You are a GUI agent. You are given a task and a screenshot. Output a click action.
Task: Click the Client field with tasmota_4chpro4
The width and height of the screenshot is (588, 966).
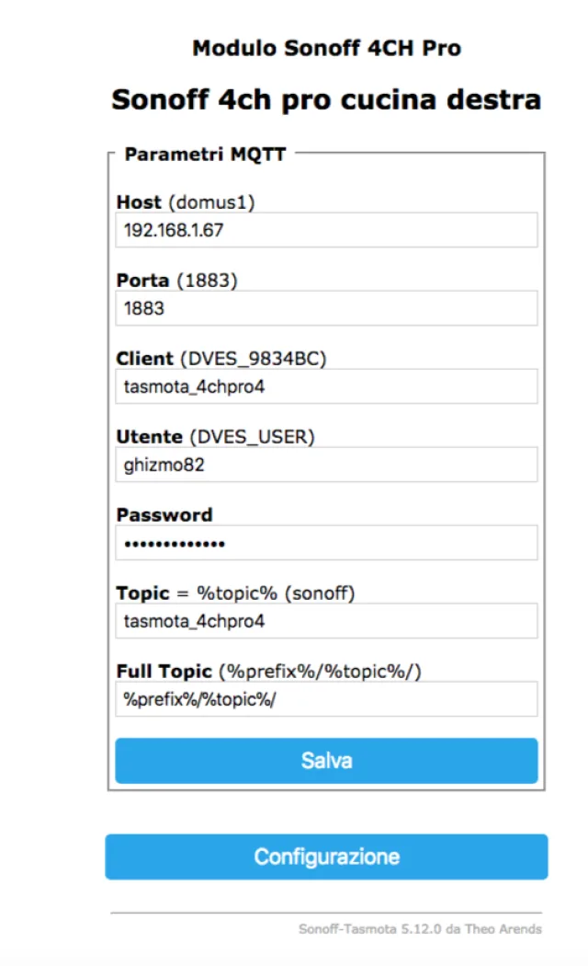(326, 386)
